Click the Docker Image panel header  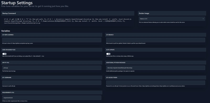(172, 13)
